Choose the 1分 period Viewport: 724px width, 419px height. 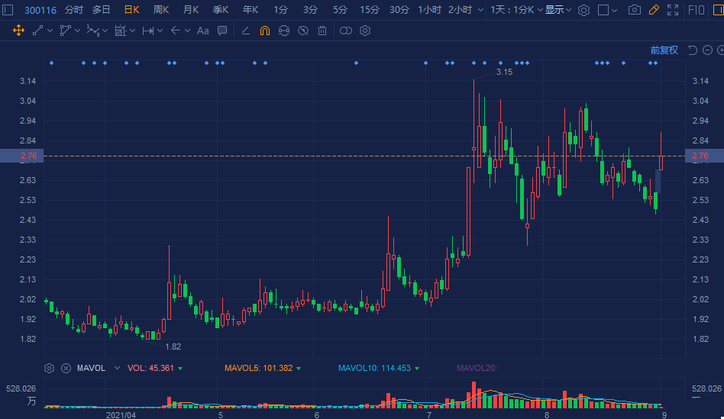point(280,10)
